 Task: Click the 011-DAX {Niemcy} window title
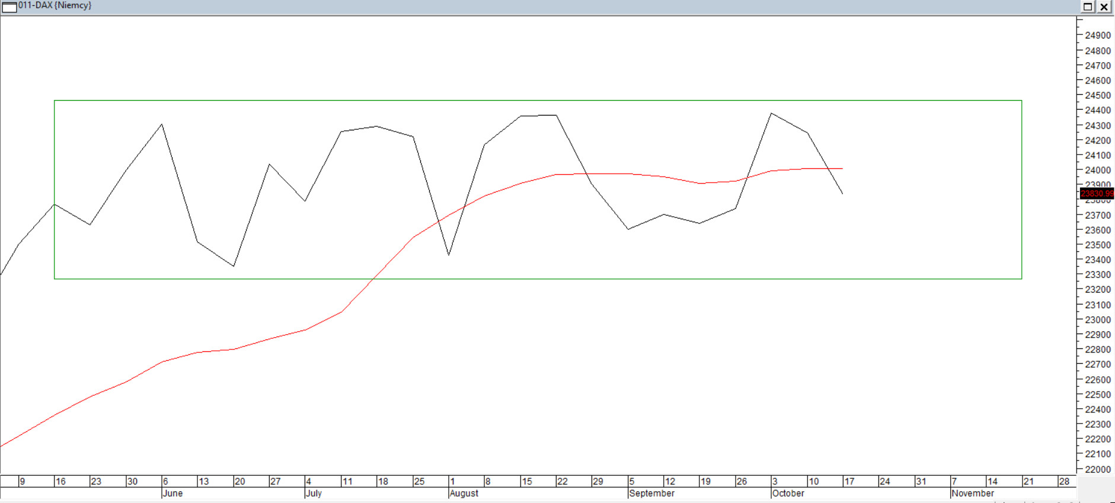[x=55, y=5]
